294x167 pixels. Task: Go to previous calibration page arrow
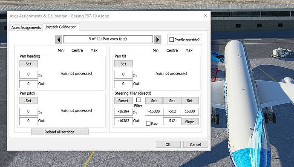[59, 40]
